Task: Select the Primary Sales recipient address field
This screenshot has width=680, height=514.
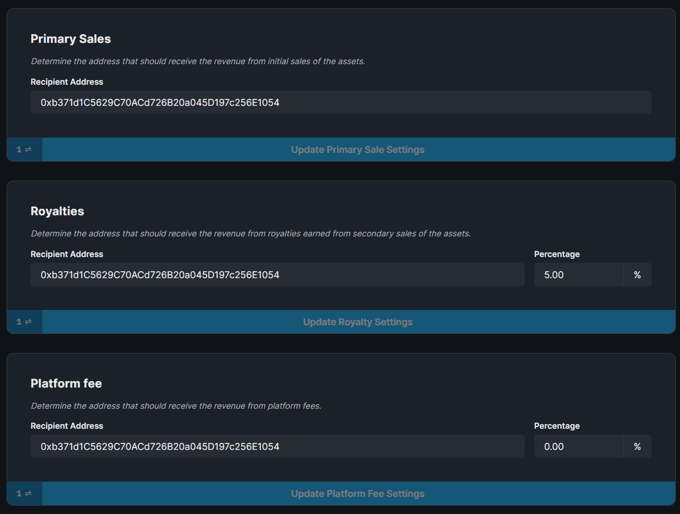Action: click(341, 102)
